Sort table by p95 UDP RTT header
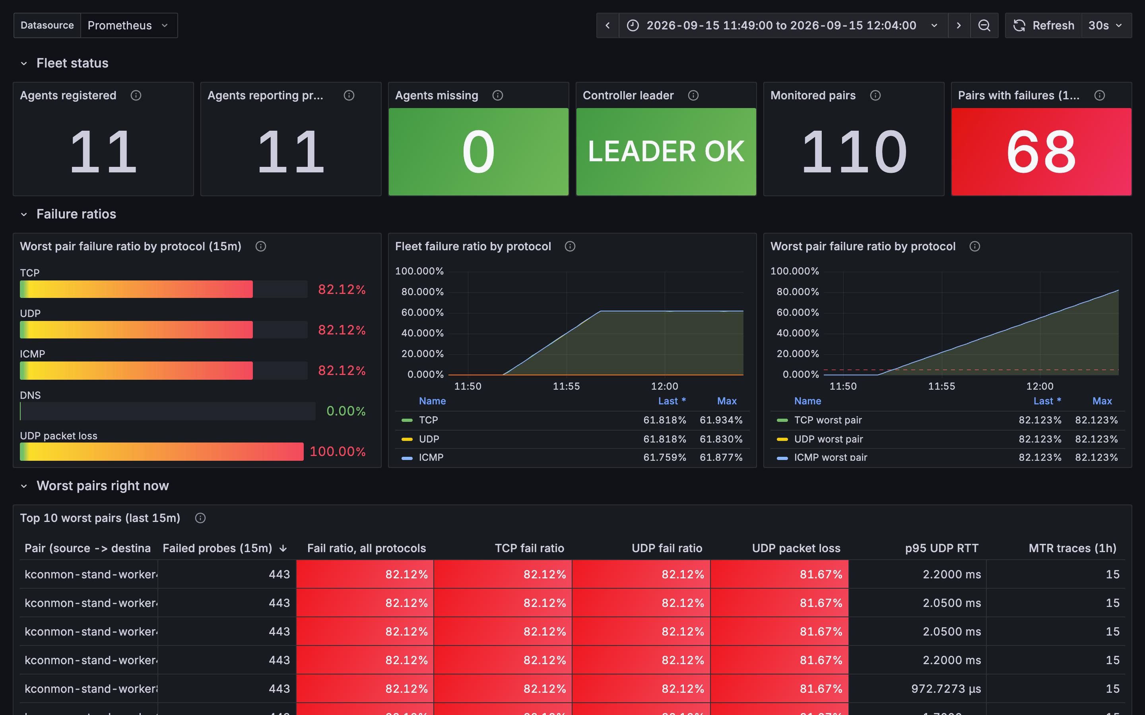Image resolution: width=1145 pixels, height=715 pixels. [941, 549]
